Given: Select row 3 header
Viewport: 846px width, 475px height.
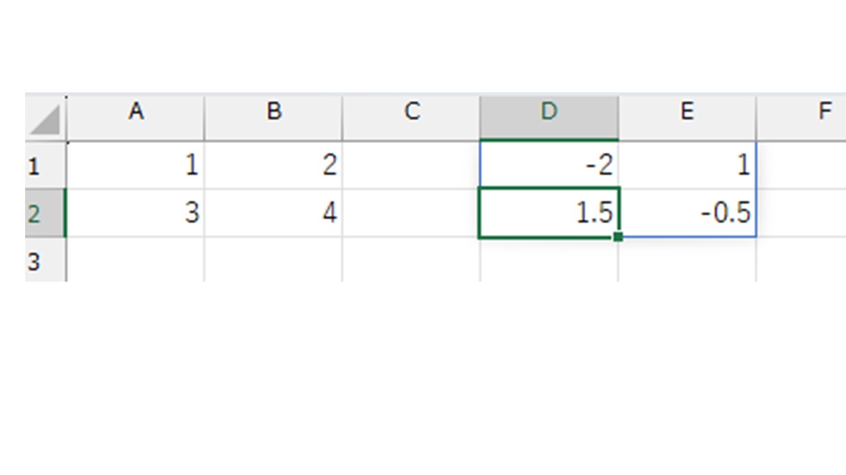Looking at the screenshot, I should (x=46, y=260).
